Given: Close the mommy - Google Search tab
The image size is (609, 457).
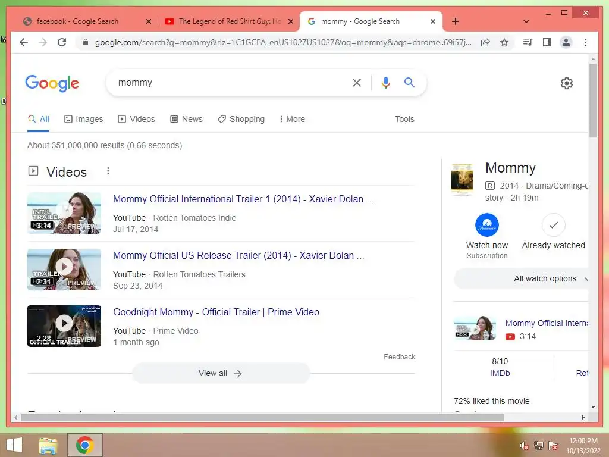Looking at the screenshot, I should tap(433, 21).
